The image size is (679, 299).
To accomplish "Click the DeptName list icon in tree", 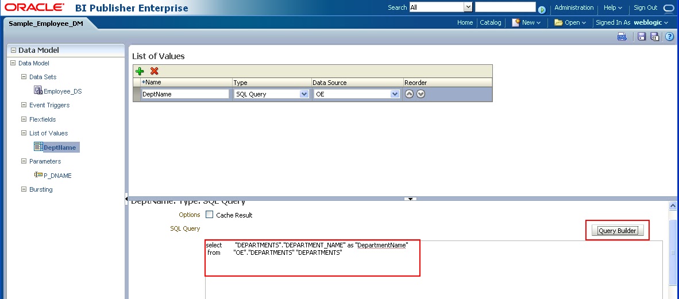I will 38,147.
